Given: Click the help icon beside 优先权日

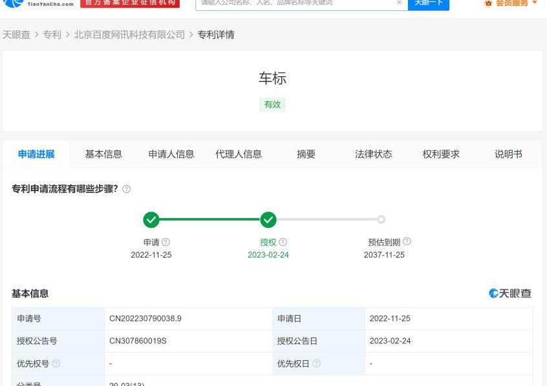Looking at the screenshot, I should click(x=316, y=363).
